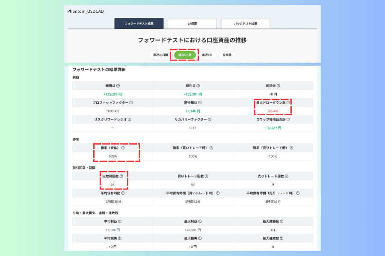Click help icon next to 勝率（売りトレード時）
385x256 pixels.
point(291,148)
